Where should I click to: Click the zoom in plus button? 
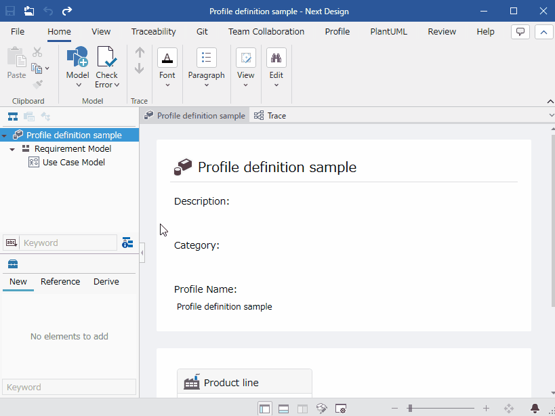(486, 409)
